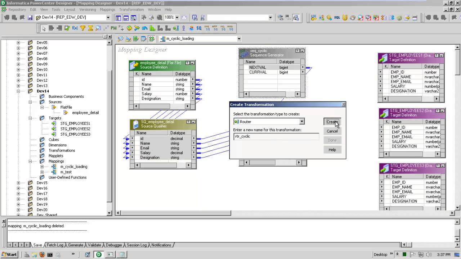Collapse the Sources node
This screenshot has height=259, width=461.
(x=30, y=102)
